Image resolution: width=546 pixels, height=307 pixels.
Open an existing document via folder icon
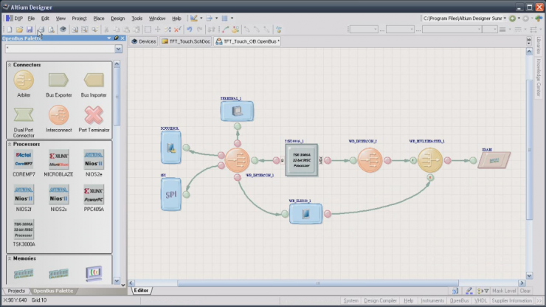(20, 30)
